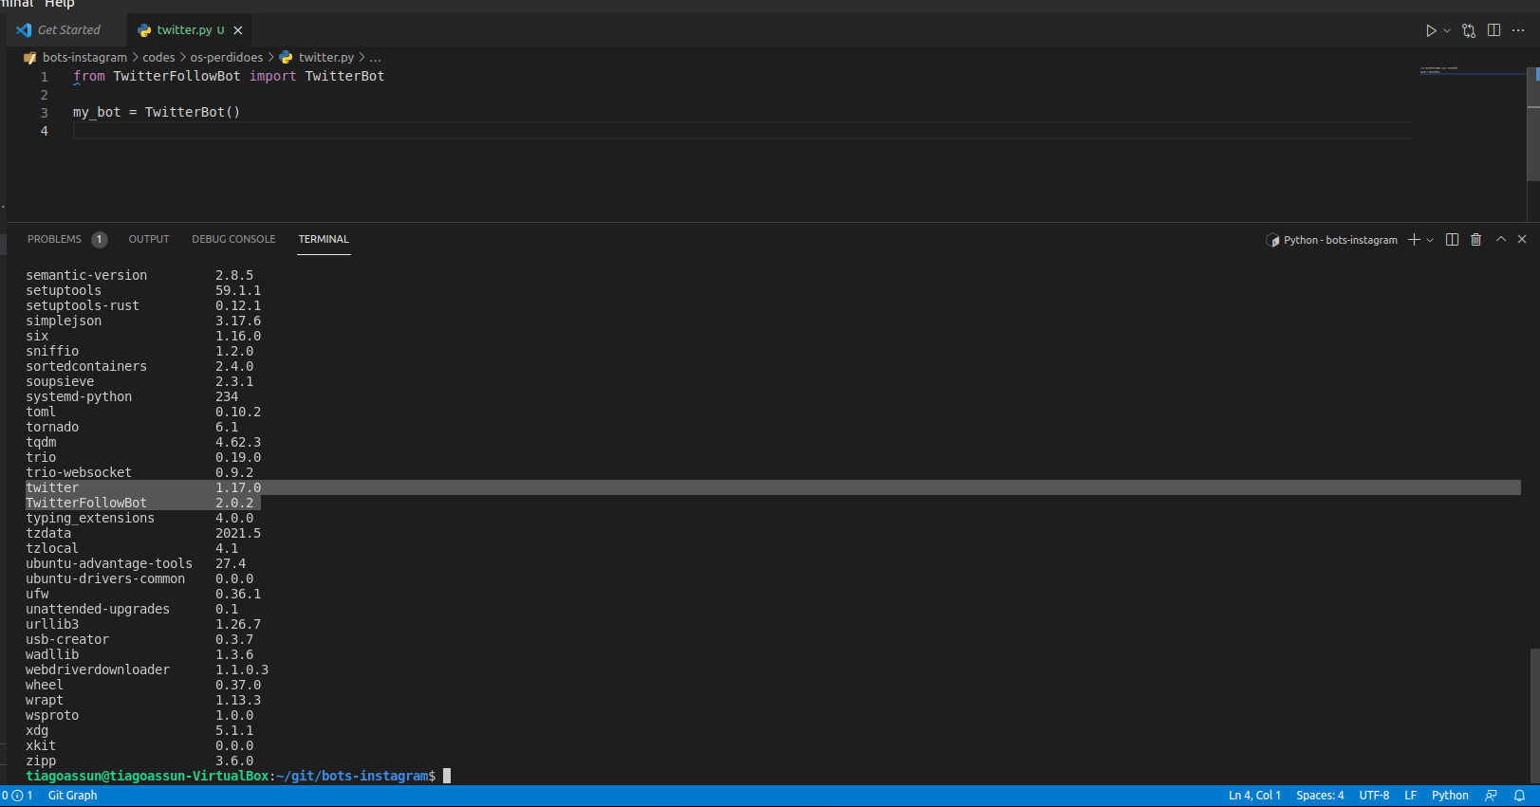The image size is (1540, 807).
Task: Click bots-instagram breadcrumb folder
Action: click(x=84, y=58)
